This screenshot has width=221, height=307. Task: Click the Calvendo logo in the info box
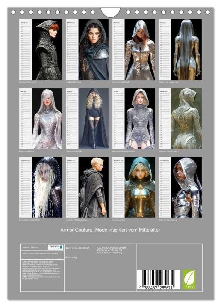click(56, 247)
